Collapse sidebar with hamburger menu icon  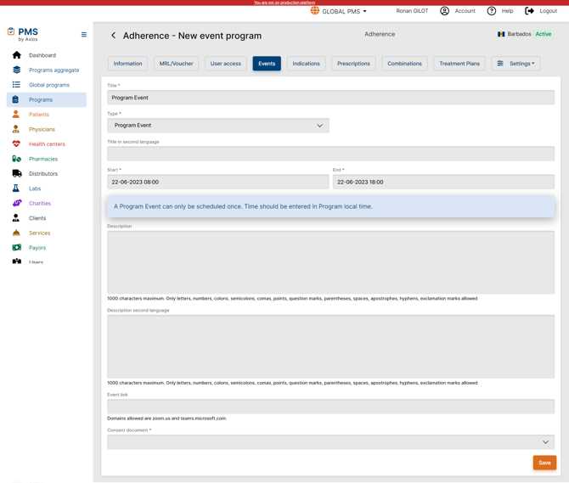(x=83, y=35)
